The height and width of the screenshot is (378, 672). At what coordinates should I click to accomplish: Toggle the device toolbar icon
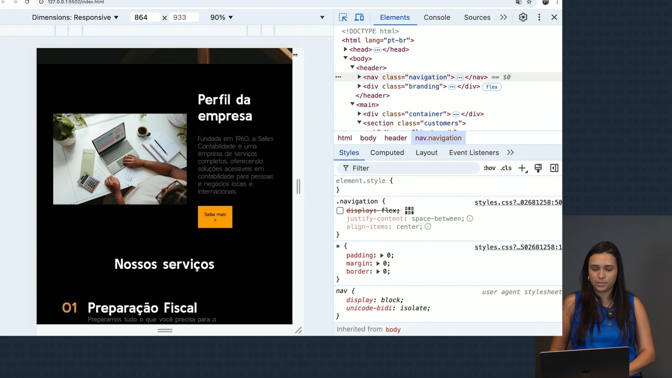[x=359, y=17]
